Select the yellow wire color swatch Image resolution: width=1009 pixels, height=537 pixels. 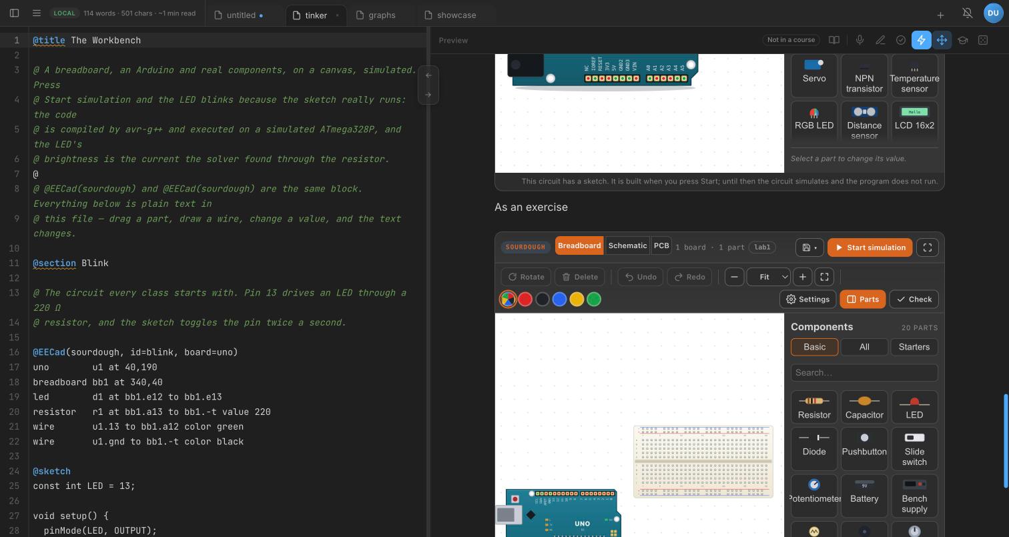(x=577, y=300)
